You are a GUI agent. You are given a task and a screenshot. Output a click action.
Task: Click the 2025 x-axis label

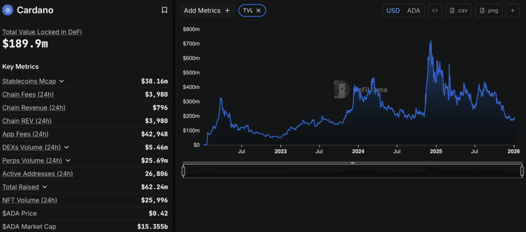436,151
